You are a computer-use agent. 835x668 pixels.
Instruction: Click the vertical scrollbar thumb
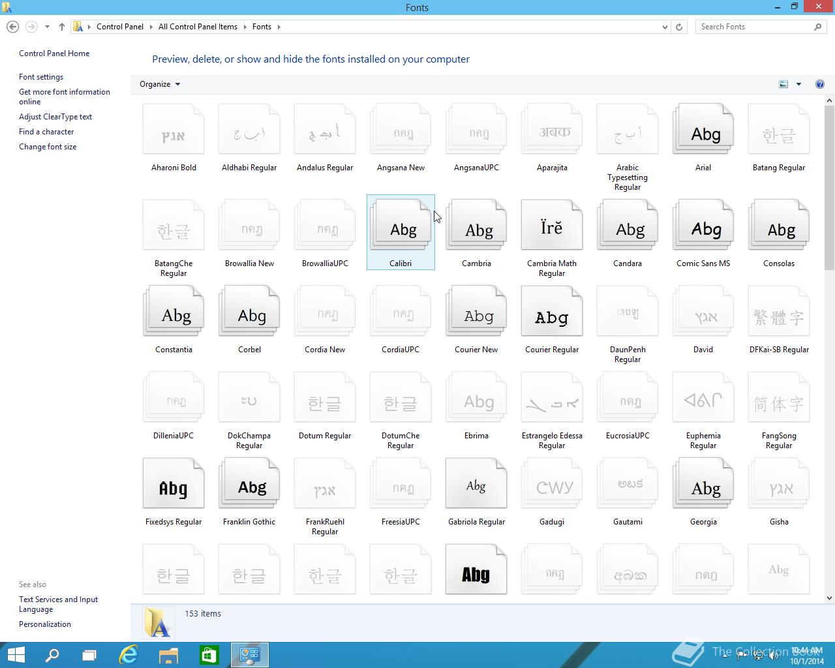pyautogui.click(x=830, y=188)
